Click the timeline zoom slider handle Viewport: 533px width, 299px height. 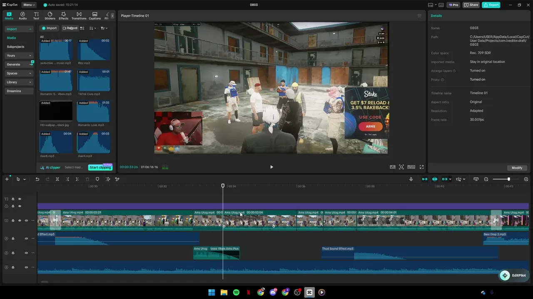pyautogui.click(x=508, y=179)
